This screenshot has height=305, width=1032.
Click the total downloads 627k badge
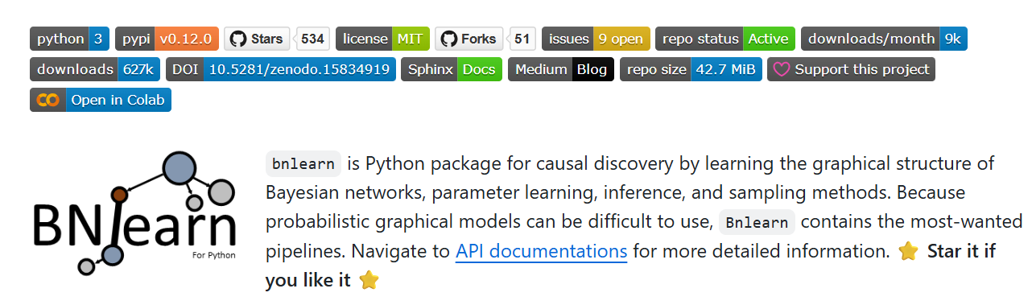[x=94, y=69]
